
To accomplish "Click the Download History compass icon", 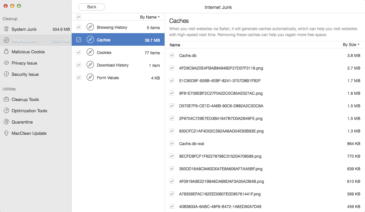I will pyautogui.click(x=90, y=65).
